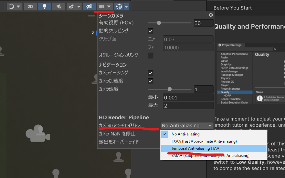
Task: Open the camera anti-aliasing dropdown
Action: [x=187, y=126]
